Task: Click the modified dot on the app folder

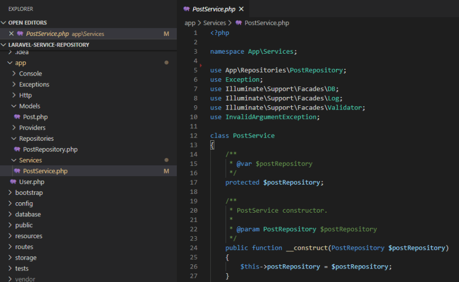Action: (166, 63)
